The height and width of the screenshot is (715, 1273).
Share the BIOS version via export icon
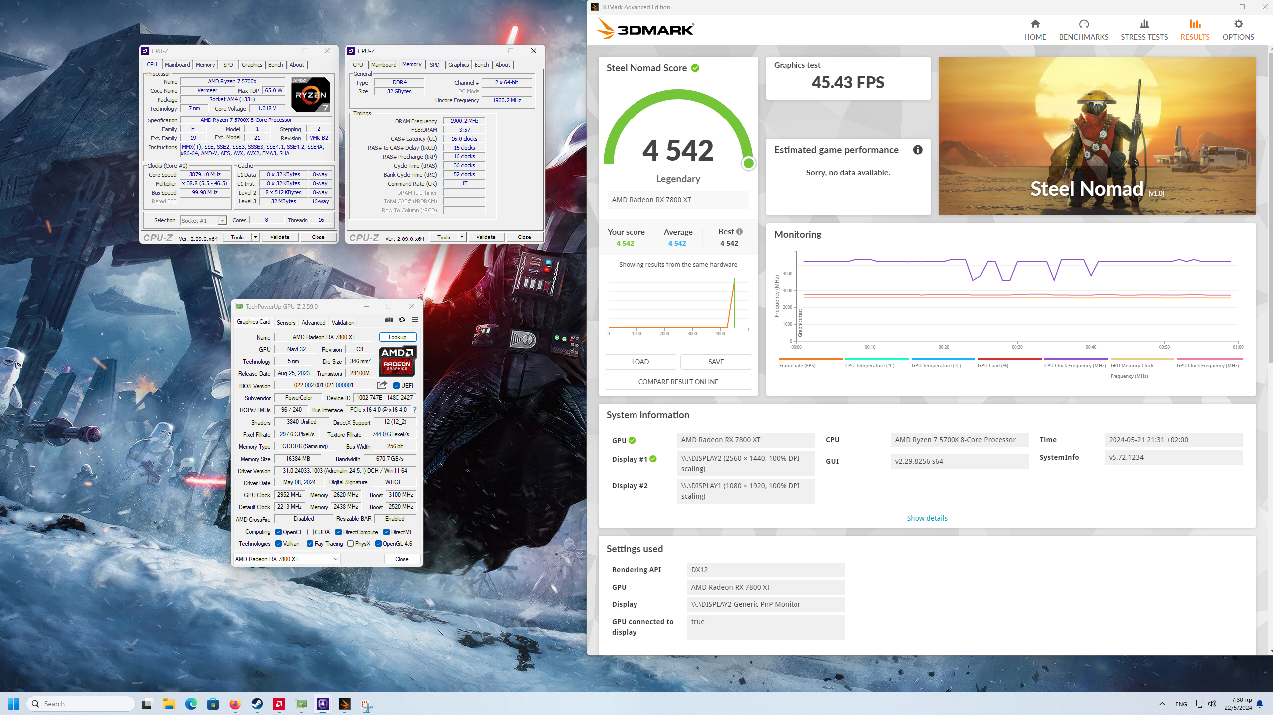click(x=382, y=385)
